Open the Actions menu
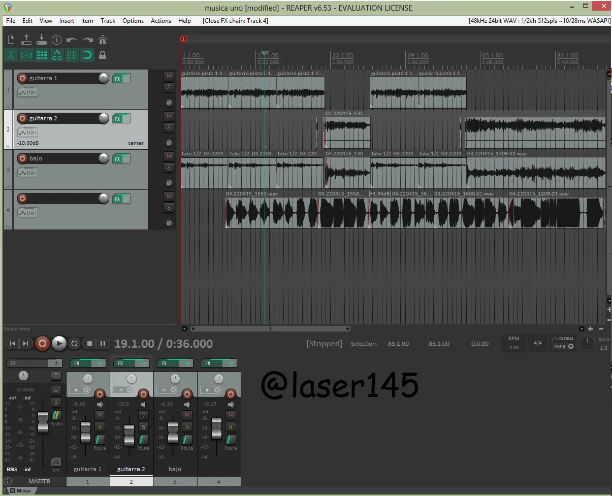Viewport: 612px width, 496px height. coord(160,21)
